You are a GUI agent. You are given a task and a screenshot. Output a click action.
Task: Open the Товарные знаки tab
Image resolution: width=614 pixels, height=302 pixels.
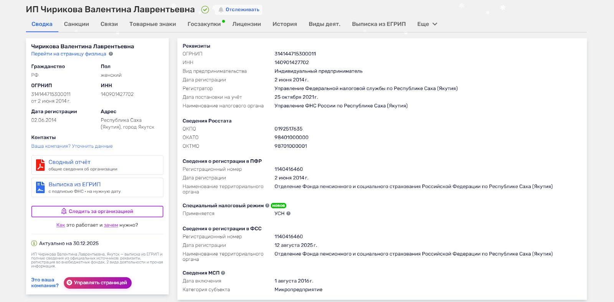[x=152, y=24]
